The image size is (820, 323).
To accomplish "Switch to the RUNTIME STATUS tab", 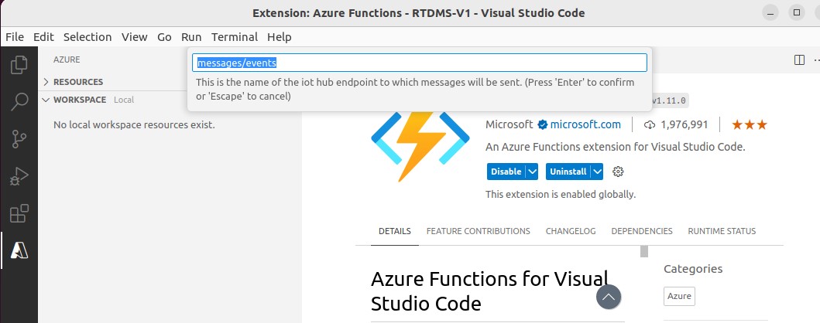I will point(722,231).
